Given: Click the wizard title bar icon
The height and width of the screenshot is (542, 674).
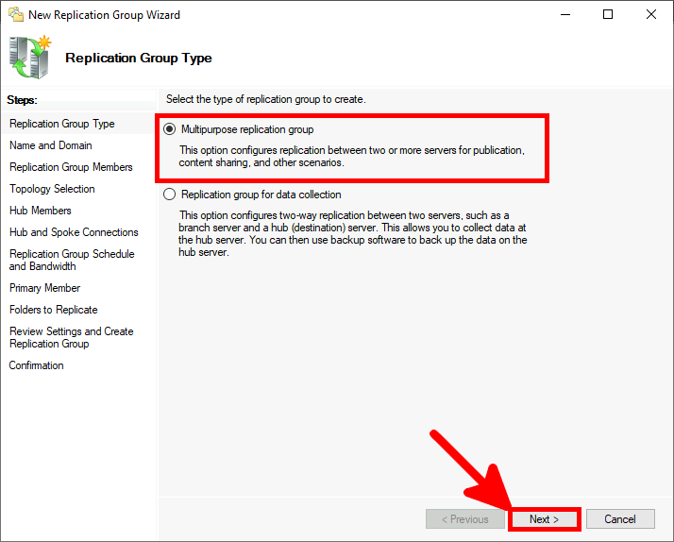Looking at the screenshot, I should (x=16, y=14).
